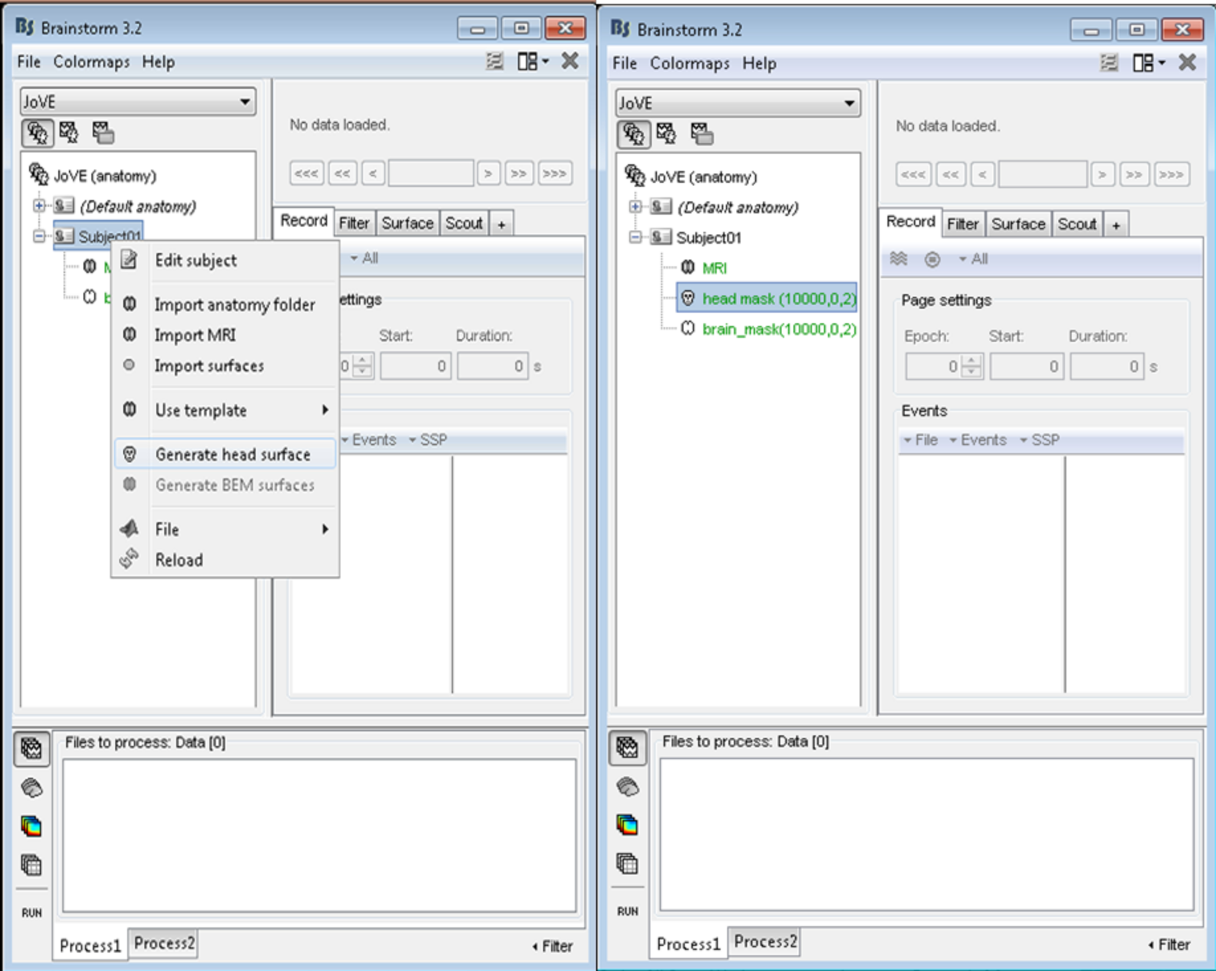Expand Default anatomy node in right window
Screen dimensions: 1216x971
coord(635,207)
